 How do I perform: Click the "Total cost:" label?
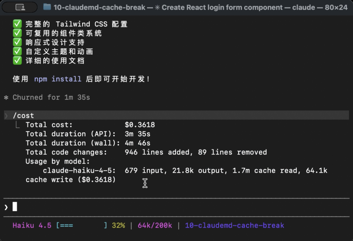point(49,125)
